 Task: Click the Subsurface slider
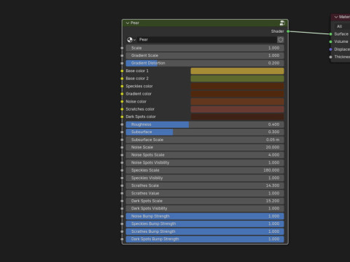coord(205,132)
